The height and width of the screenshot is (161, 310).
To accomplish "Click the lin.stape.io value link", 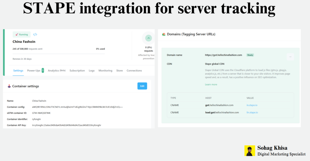I will [x=252, y=112].
